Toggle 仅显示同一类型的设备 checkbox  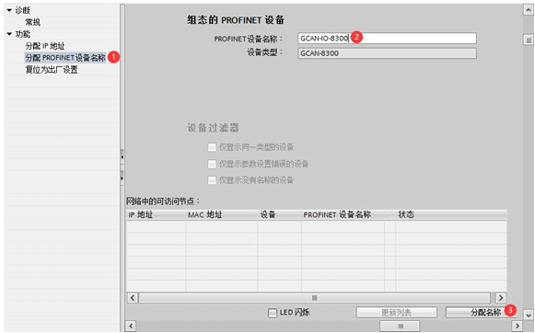click(212, 147)
